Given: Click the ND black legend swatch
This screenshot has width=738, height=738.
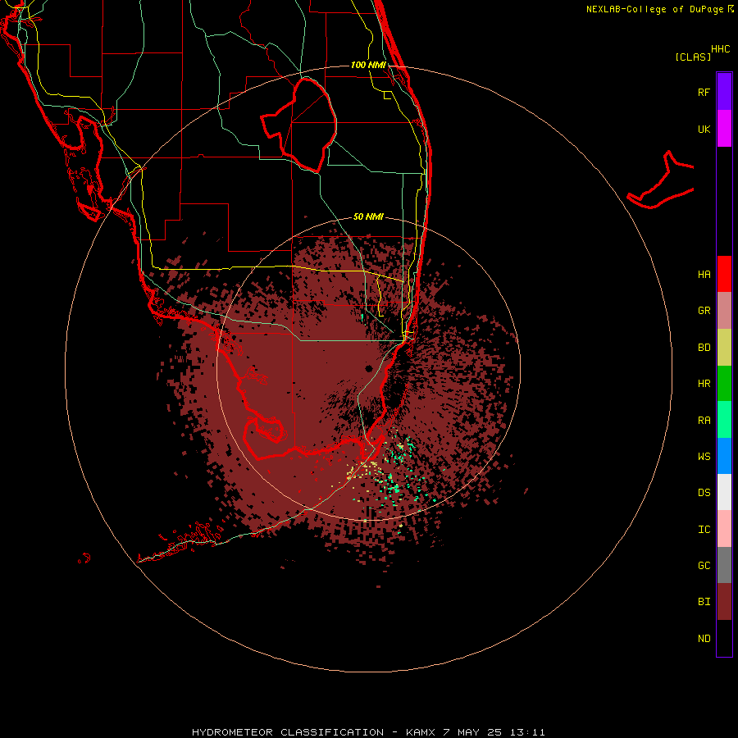Looking at the screenshot, I should point(724,638).
